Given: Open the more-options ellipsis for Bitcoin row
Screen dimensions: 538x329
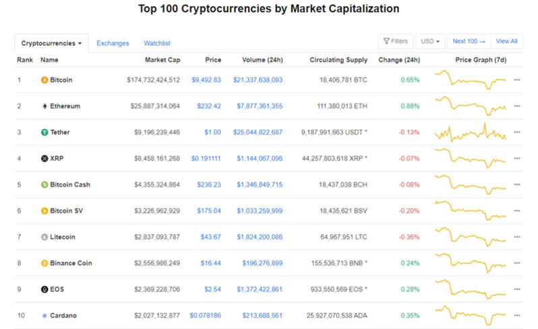Looking at the screenshot, I should 517,80.
